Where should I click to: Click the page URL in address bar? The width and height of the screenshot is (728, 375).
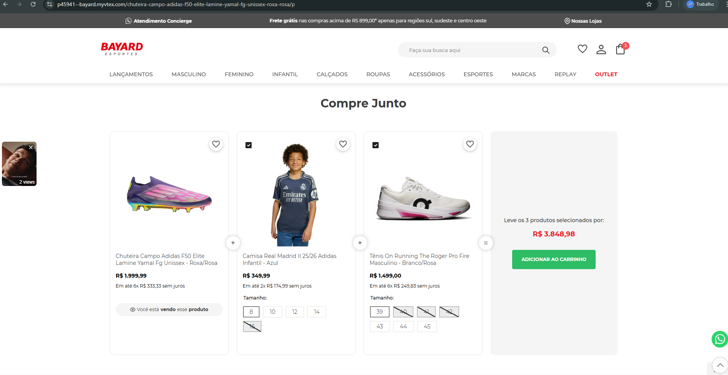(176, 4)
